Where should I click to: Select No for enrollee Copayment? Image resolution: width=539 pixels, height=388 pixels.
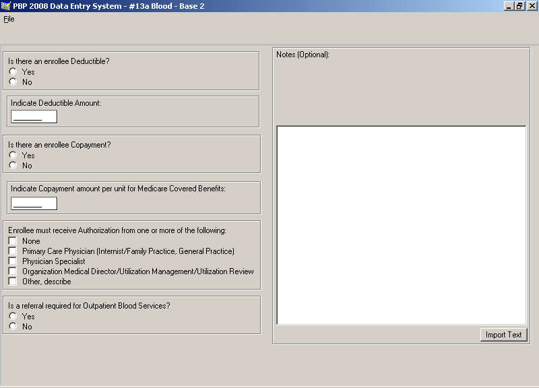[13, 165]
